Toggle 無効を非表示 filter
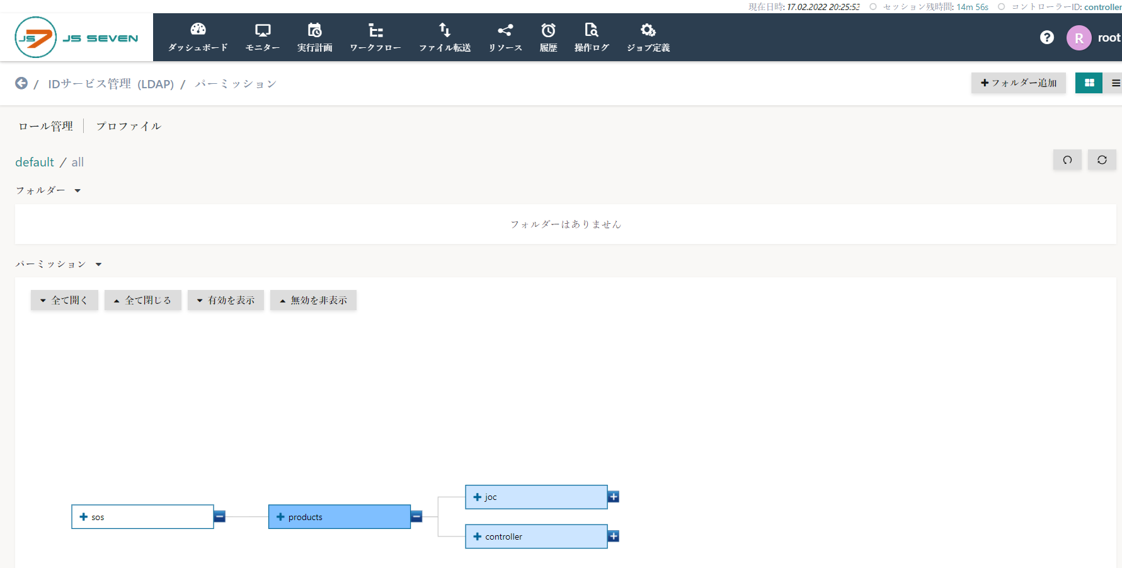Image resolution: width=1122 pixels, height=568 pixels. pos(313,300)
